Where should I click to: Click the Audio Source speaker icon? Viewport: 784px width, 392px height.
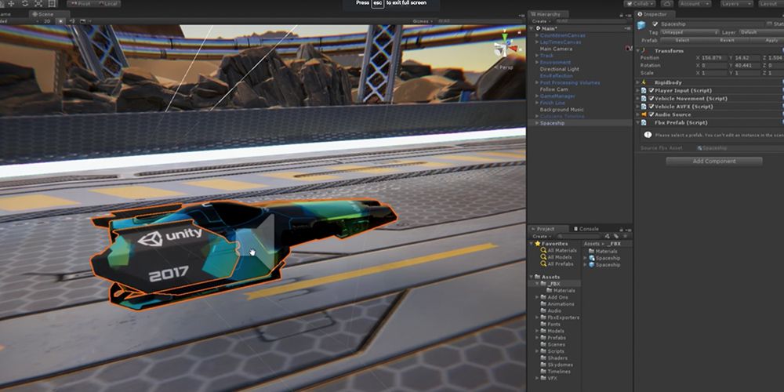point(644,114)
